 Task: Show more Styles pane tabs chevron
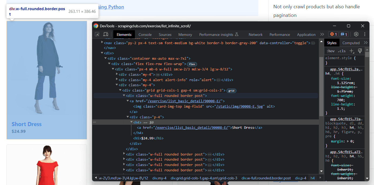(x=366, y=43)
